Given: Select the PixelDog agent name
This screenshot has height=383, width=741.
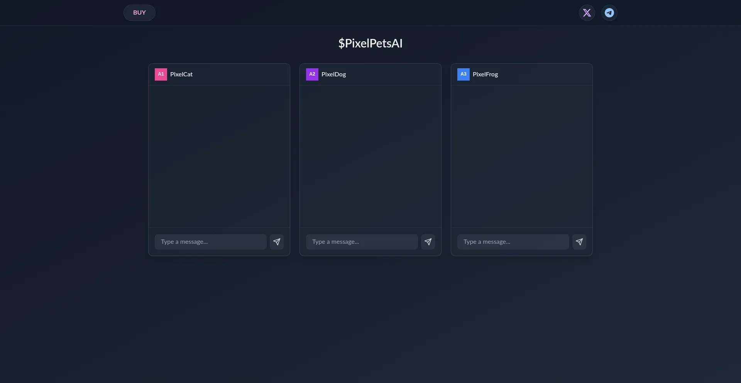Looking at the screenshot, I should click(x=333, y=74).
